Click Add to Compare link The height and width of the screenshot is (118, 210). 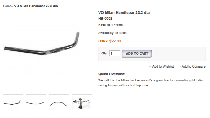[193, 66]
